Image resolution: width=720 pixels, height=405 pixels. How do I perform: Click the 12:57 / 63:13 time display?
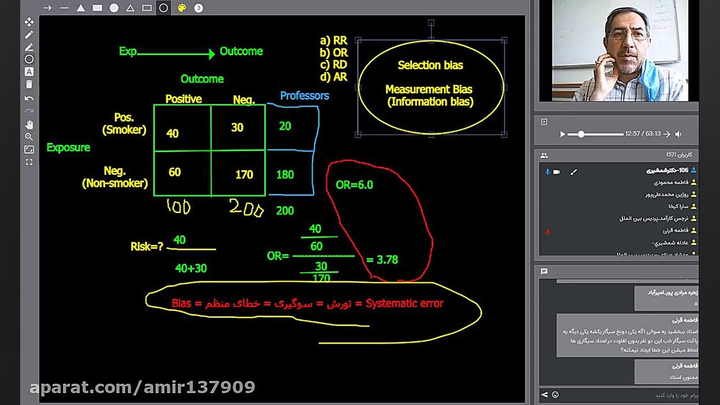[x=643, y=134]
